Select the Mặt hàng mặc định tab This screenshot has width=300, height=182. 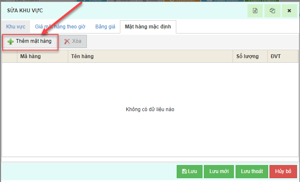tap(148, 27)
